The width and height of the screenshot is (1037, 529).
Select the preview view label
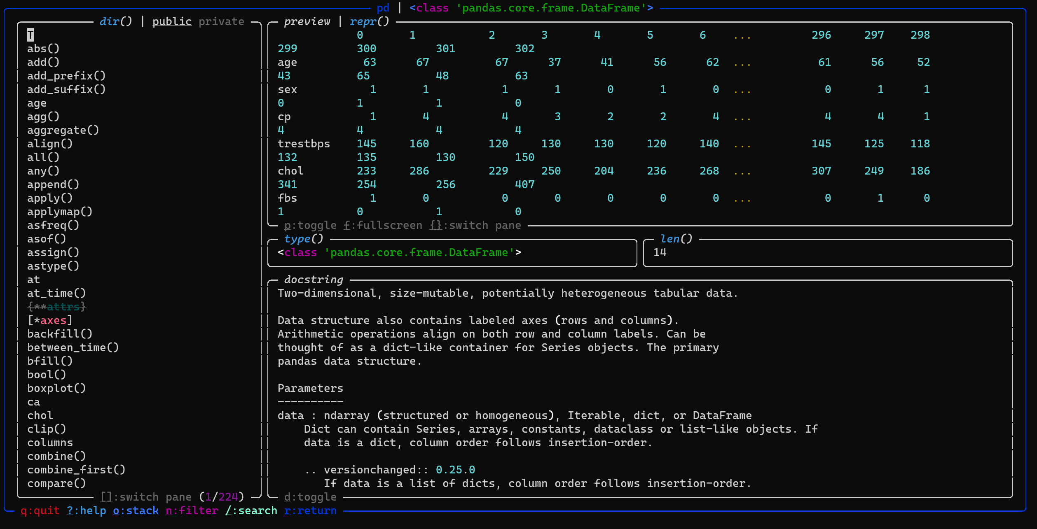[x=307, y=21]
